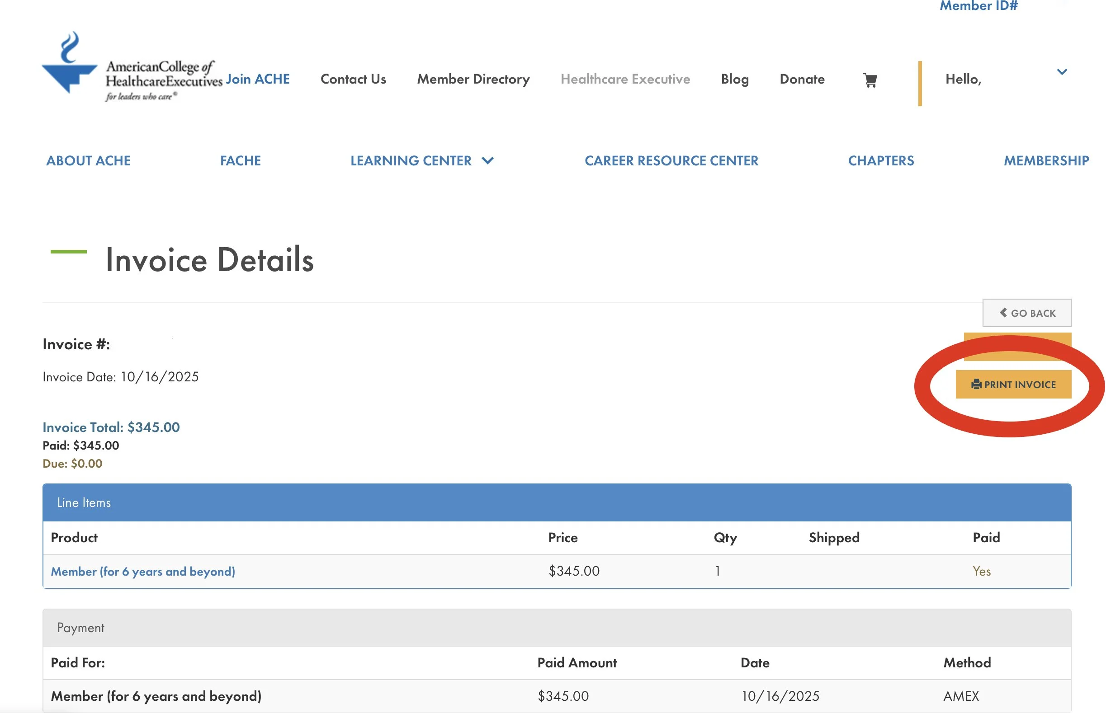Viewport: 1106px width, 713px height.
Task: Open the Contact Us link
Action: [353, 79]
